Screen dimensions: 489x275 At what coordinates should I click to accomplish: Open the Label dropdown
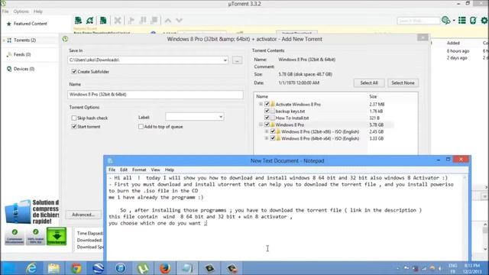click(x=221, y=117)
